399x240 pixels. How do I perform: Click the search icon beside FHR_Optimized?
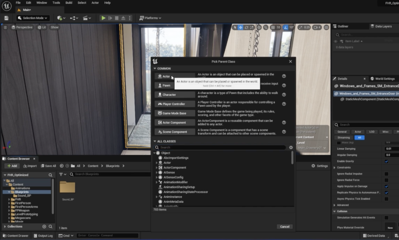tap(50, 175)
